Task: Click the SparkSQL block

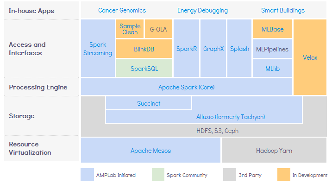Action: [x=144, y=68]
